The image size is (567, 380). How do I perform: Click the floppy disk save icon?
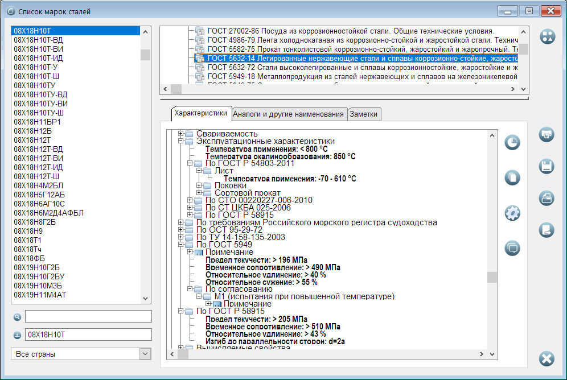pyautogui.click(x=547, y=167)
